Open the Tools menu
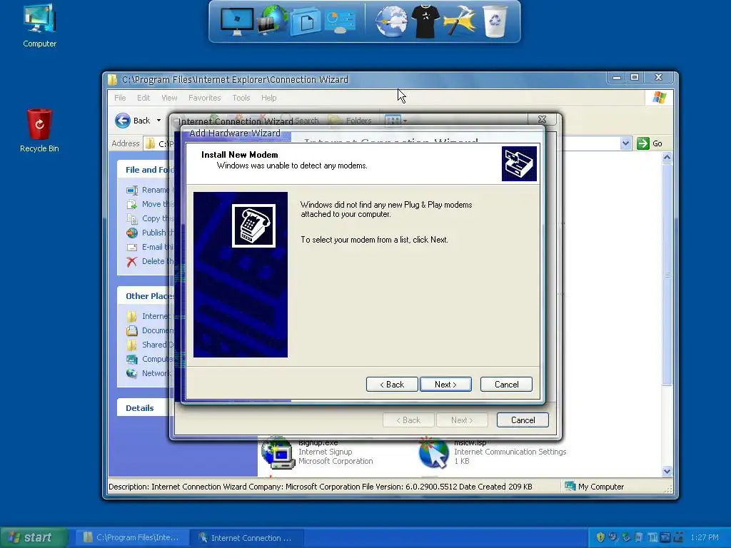731x548 pixels. pos(241,98)
